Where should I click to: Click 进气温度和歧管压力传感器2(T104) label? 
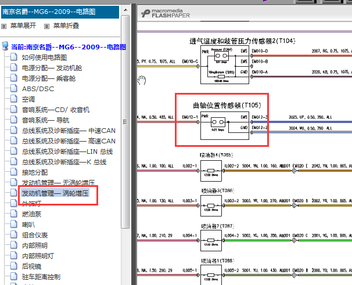(242, 41)
